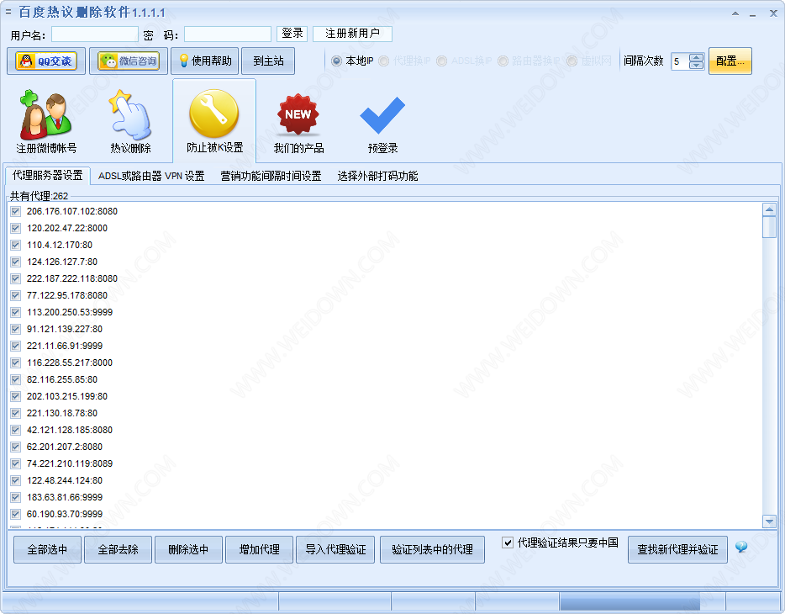Focus the 密码 input field
The width and height of the screenshot is (785, 614).
227,34
